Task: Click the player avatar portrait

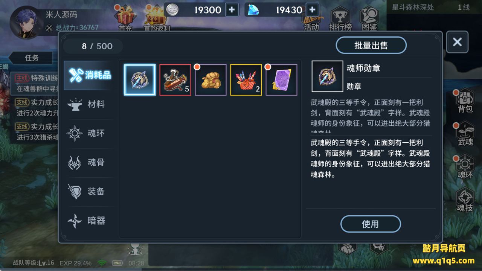Action: 26,22
